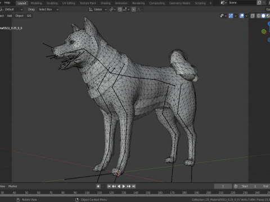Open the Drag Select Box dropdown
Viewport: 270px width, 202px height.
[48, 10]
